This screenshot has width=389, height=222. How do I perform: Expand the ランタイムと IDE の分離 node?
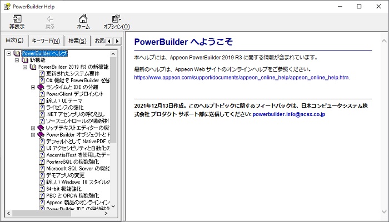click(33, 88)
